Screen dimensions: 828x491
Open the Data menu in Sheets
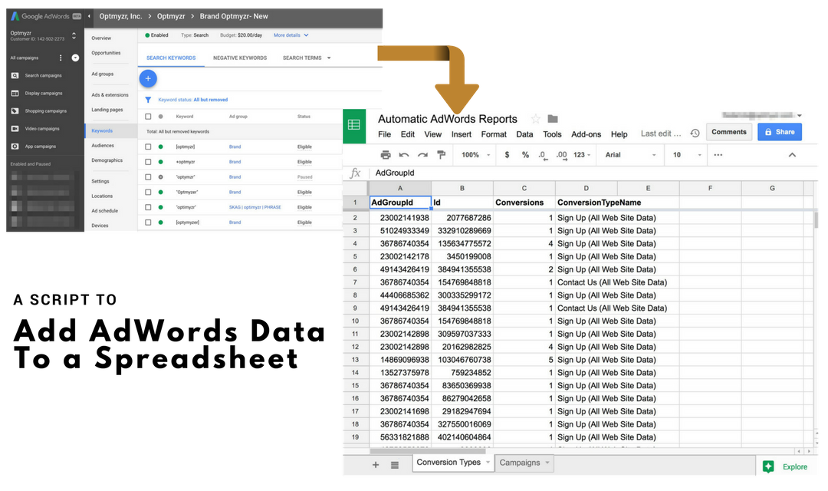(x=524, y=134)
